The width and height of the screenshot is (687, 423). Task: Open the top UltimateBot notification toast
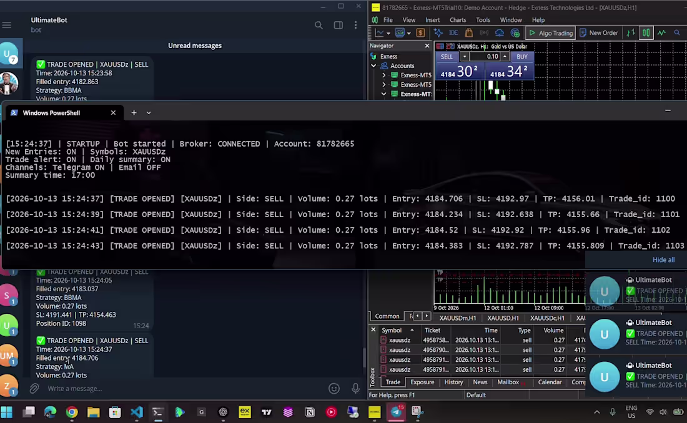tap(636, 291)
